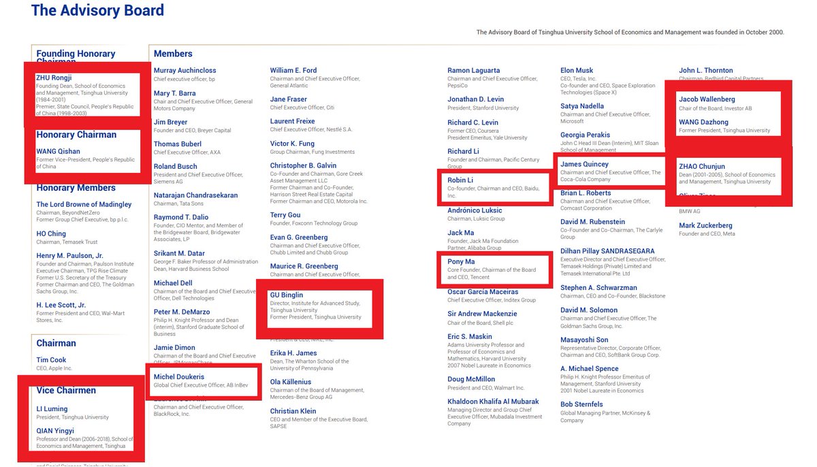The width and height of the screenshot is (817, 467).
Task: Open Masayoshi Son's entry
Action: point(584,340)
